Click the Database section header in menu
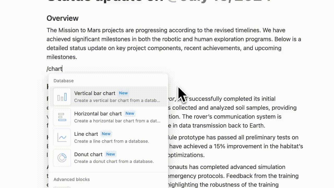334x188 pixels. [63, 81]
